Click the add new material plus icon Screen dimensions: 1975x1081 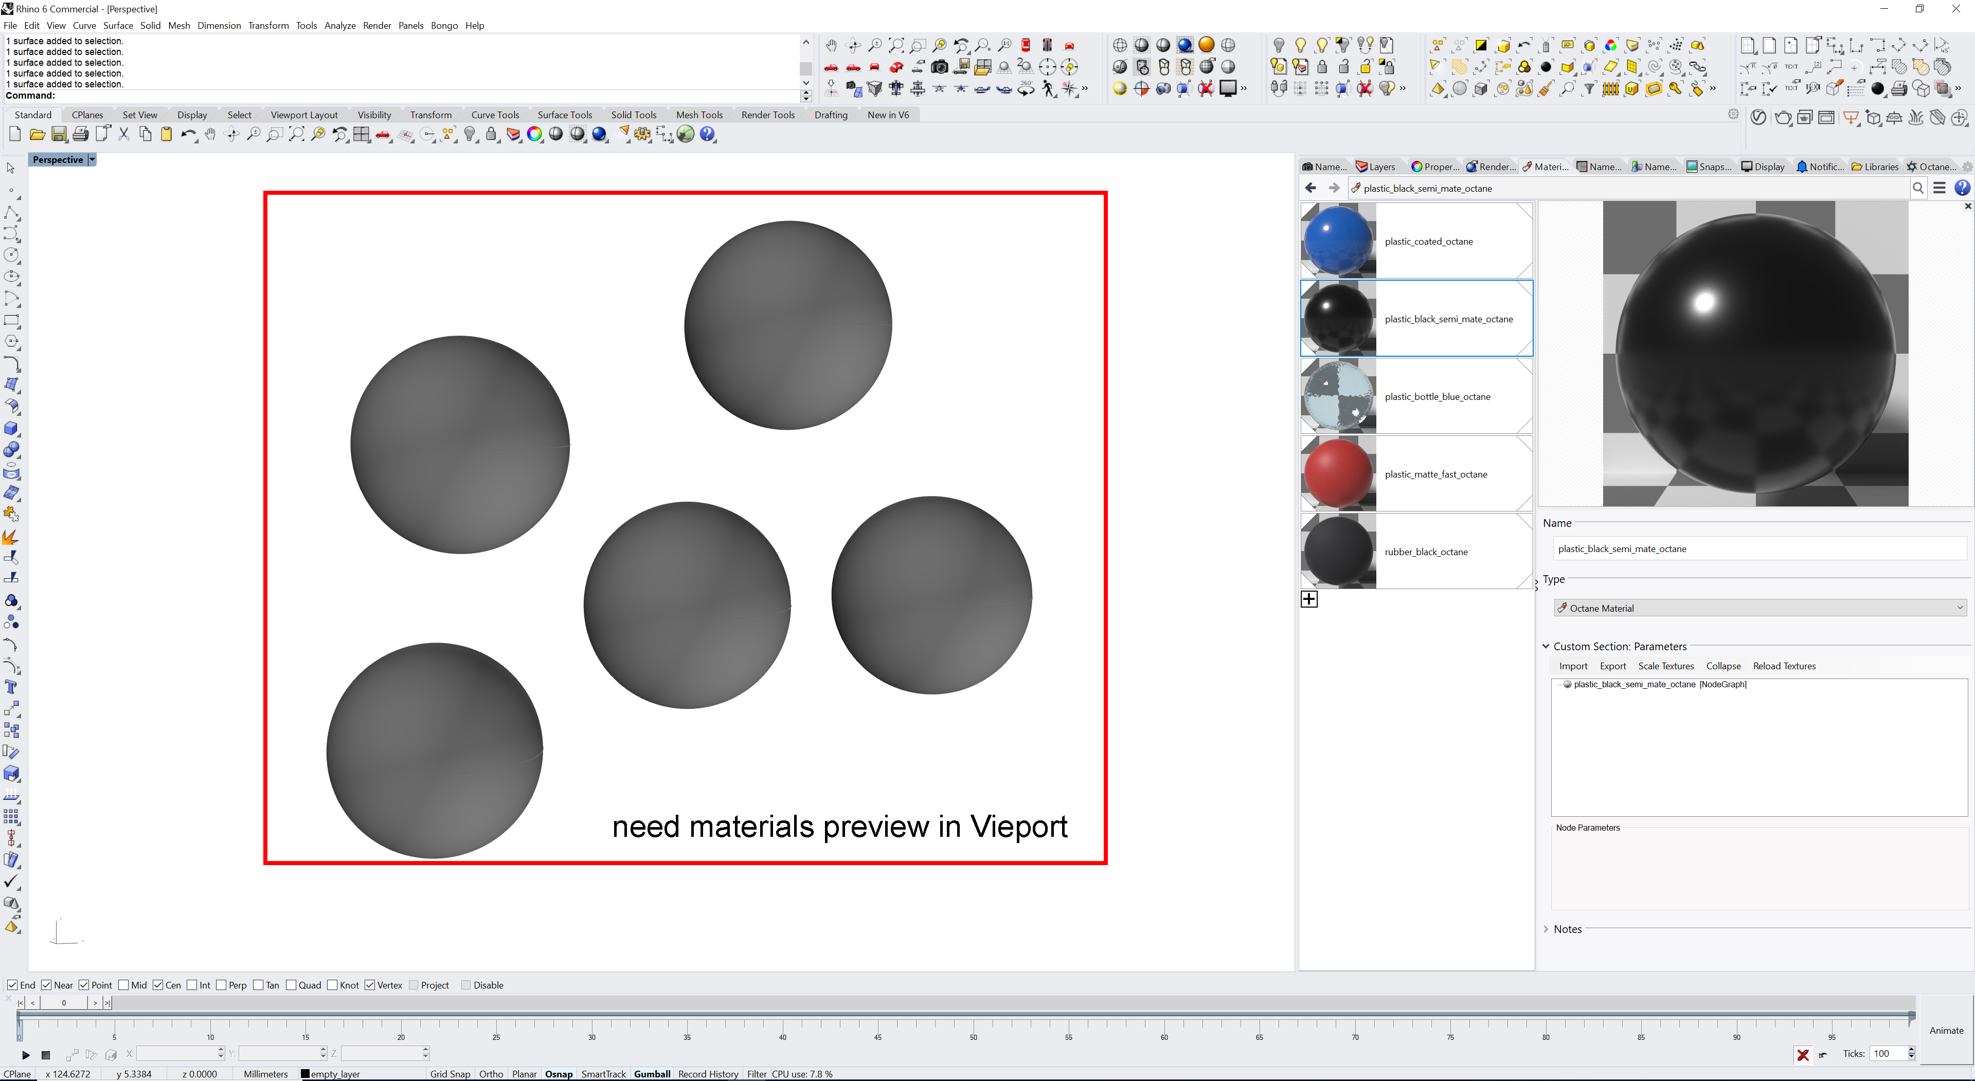(1309, 599)
